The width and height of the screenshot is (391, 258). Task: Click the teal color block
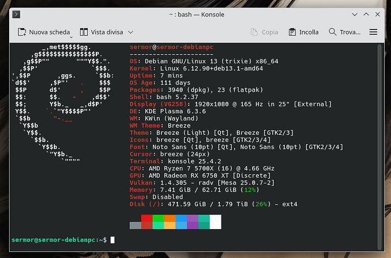(x=204, y=218)
